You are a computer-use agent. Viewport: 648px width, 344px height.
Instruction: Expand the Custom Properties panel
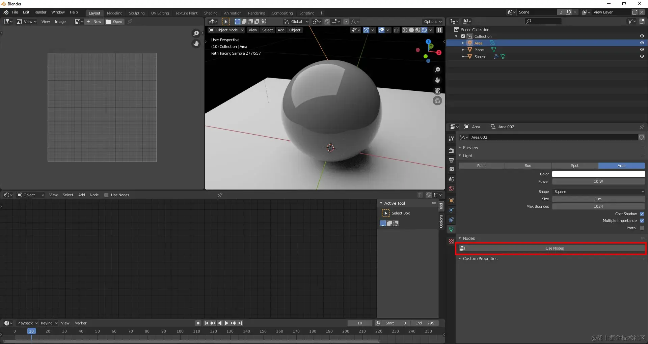480,259
